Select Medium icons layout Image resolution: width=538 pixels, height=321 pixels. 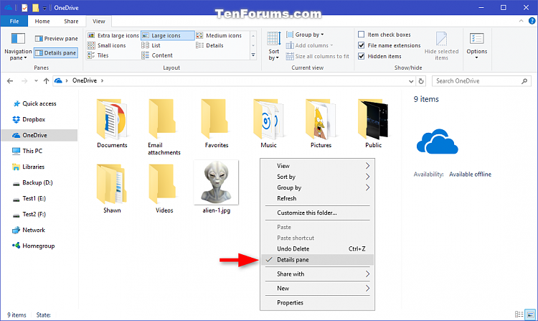[x=219, y=35]
